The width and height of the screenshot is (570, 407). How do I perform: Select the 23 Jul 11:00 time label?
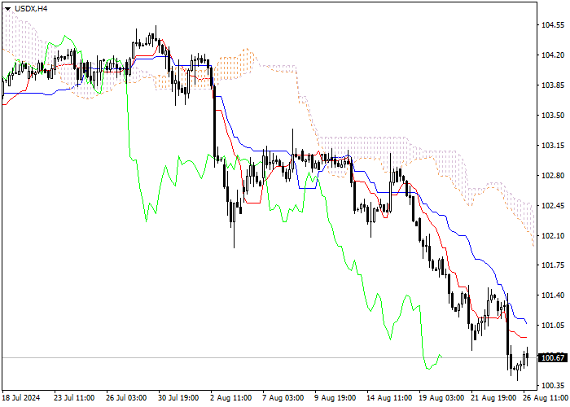coord(74,397)
